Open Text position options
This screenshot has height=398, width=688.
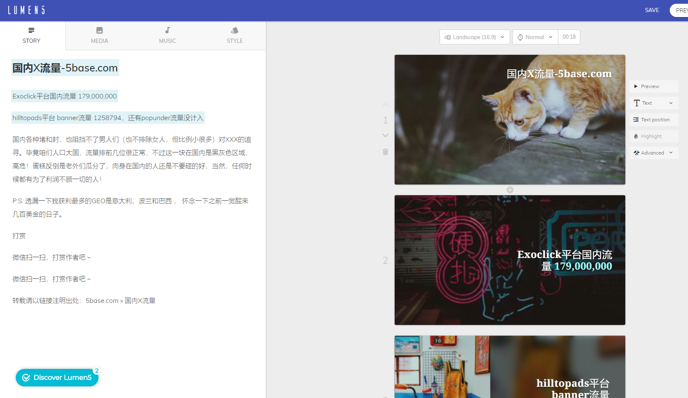click(654, 120)
